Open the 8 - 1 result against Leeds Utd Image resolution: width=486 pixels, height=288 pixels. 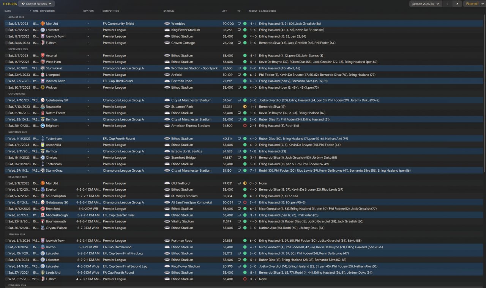pyautogui.click(x=253, y=272)
